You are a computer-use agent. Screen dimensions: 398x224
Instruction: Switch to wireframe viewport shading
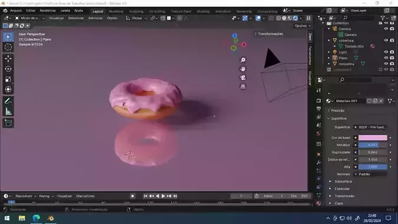point(278,18)
